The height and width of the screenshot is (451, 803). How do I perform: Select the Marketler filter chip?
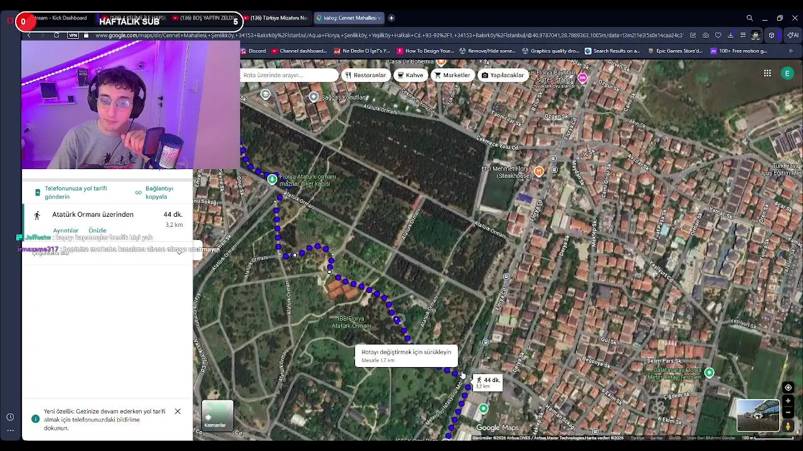(x=451, y=75)
